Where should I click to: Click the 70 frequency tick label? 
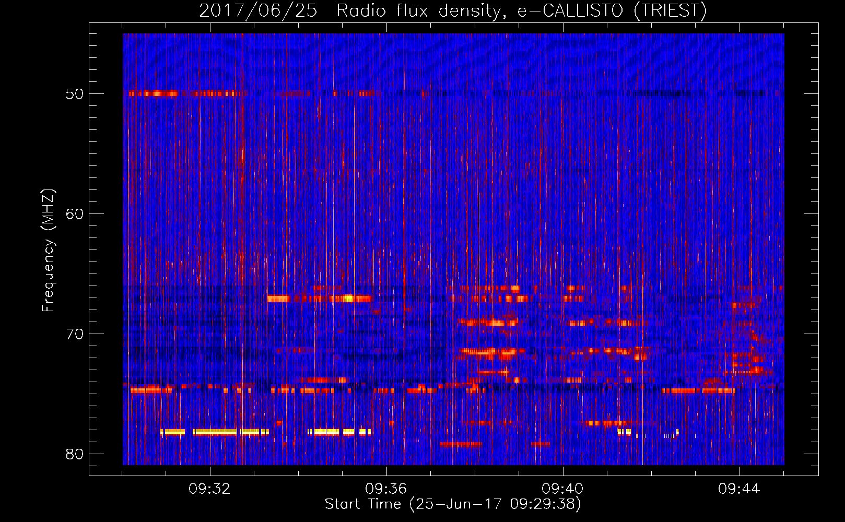(x=75, y=334)
